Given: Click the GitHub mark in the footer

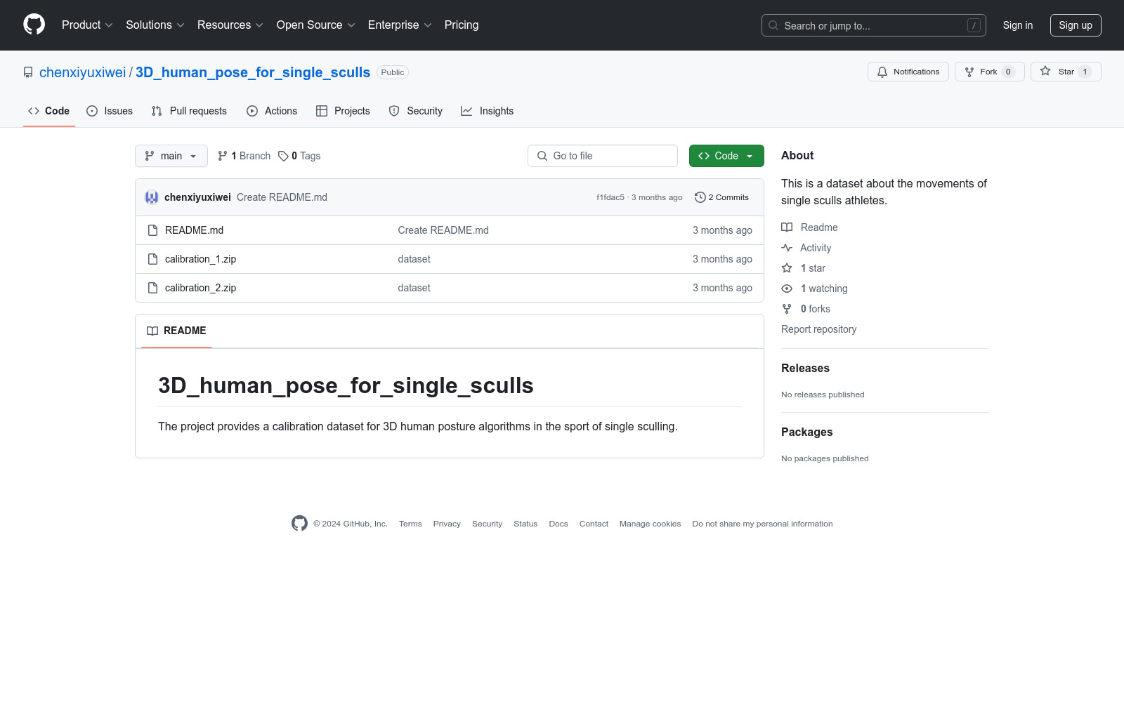Looking at the screenshot, I should [x=299, y=524].
